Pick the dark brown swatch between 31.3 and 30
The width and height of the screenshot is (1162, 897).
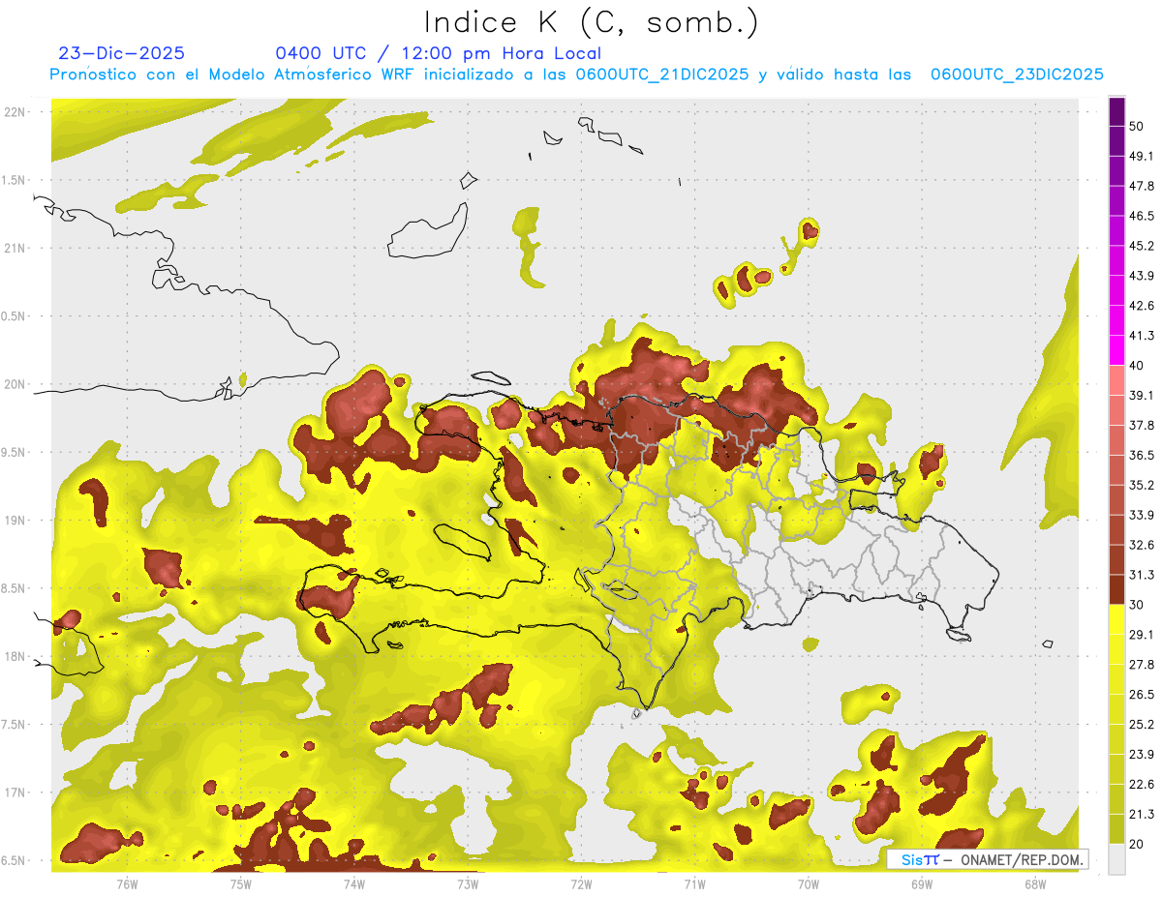1116,590
